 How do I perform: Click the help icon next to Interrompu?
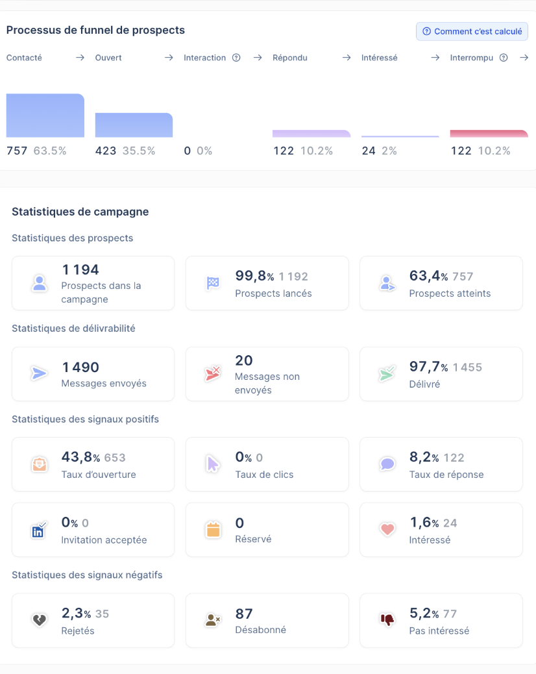504,58
